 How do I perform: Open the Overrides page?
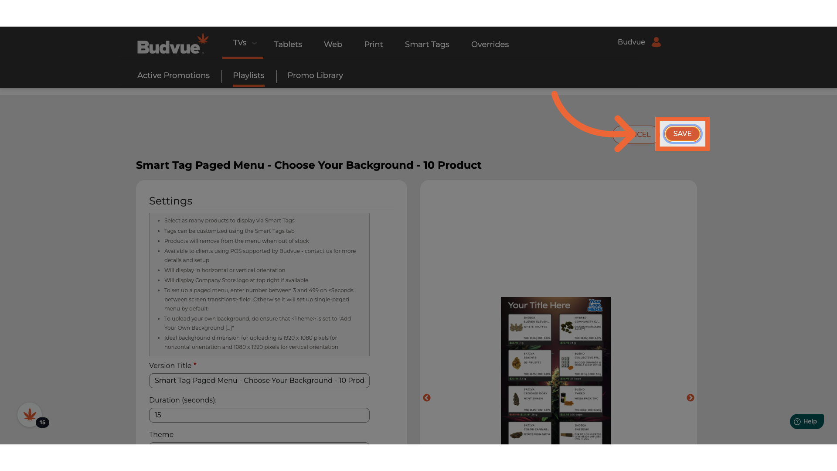[490, 44]
